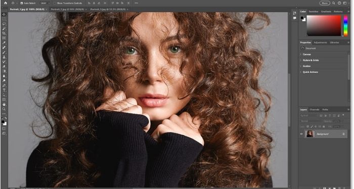Enable the Auto-Select checkbox
Viewport: 354px width, 189px height.
pos(22,3)
